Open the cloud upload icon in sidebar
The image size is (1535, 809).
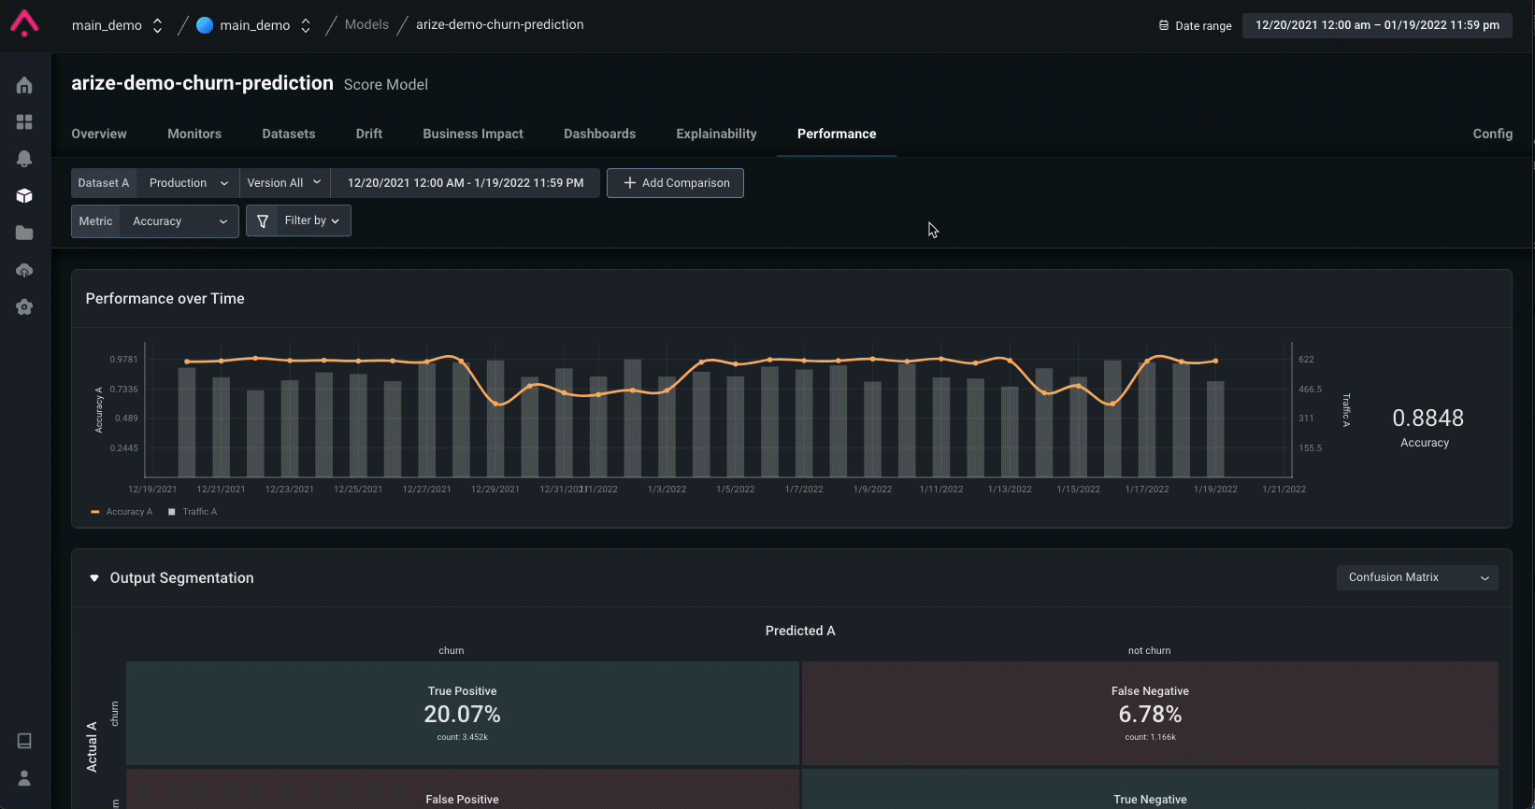tap(24, 270)
